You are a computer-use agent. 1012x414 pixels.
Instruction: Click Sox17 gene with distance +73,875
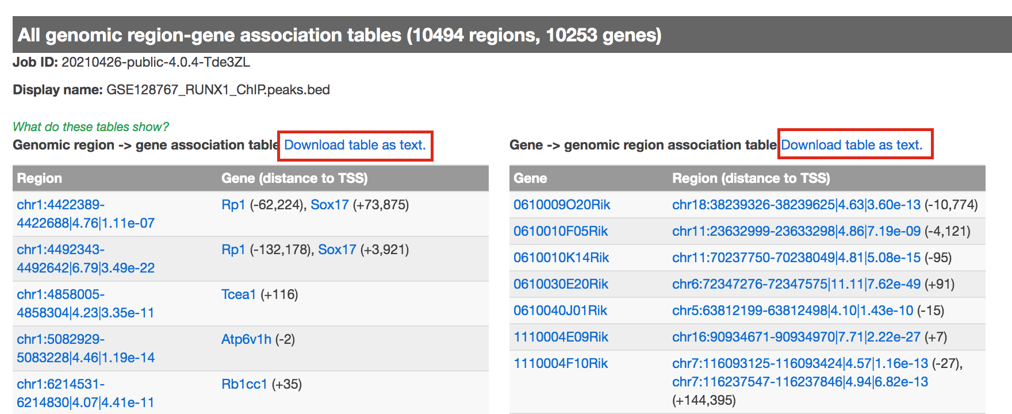click(x=329, y=205)
